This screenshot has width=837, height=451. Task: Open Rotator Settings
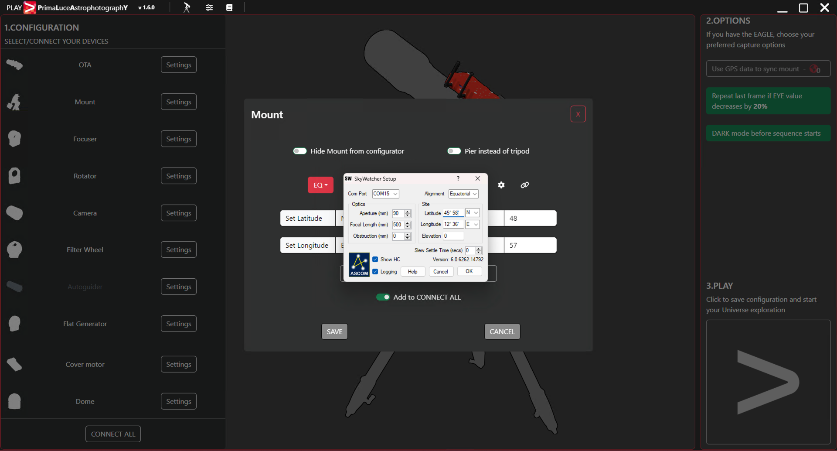click(x=179, y=176)
